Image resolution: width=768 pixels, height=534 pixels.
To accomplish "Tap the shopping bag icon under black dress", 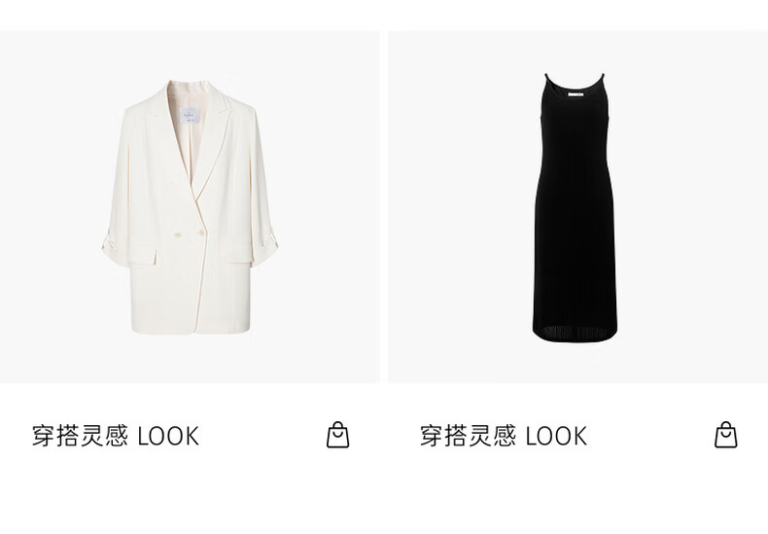I will [x=726, y=435].
